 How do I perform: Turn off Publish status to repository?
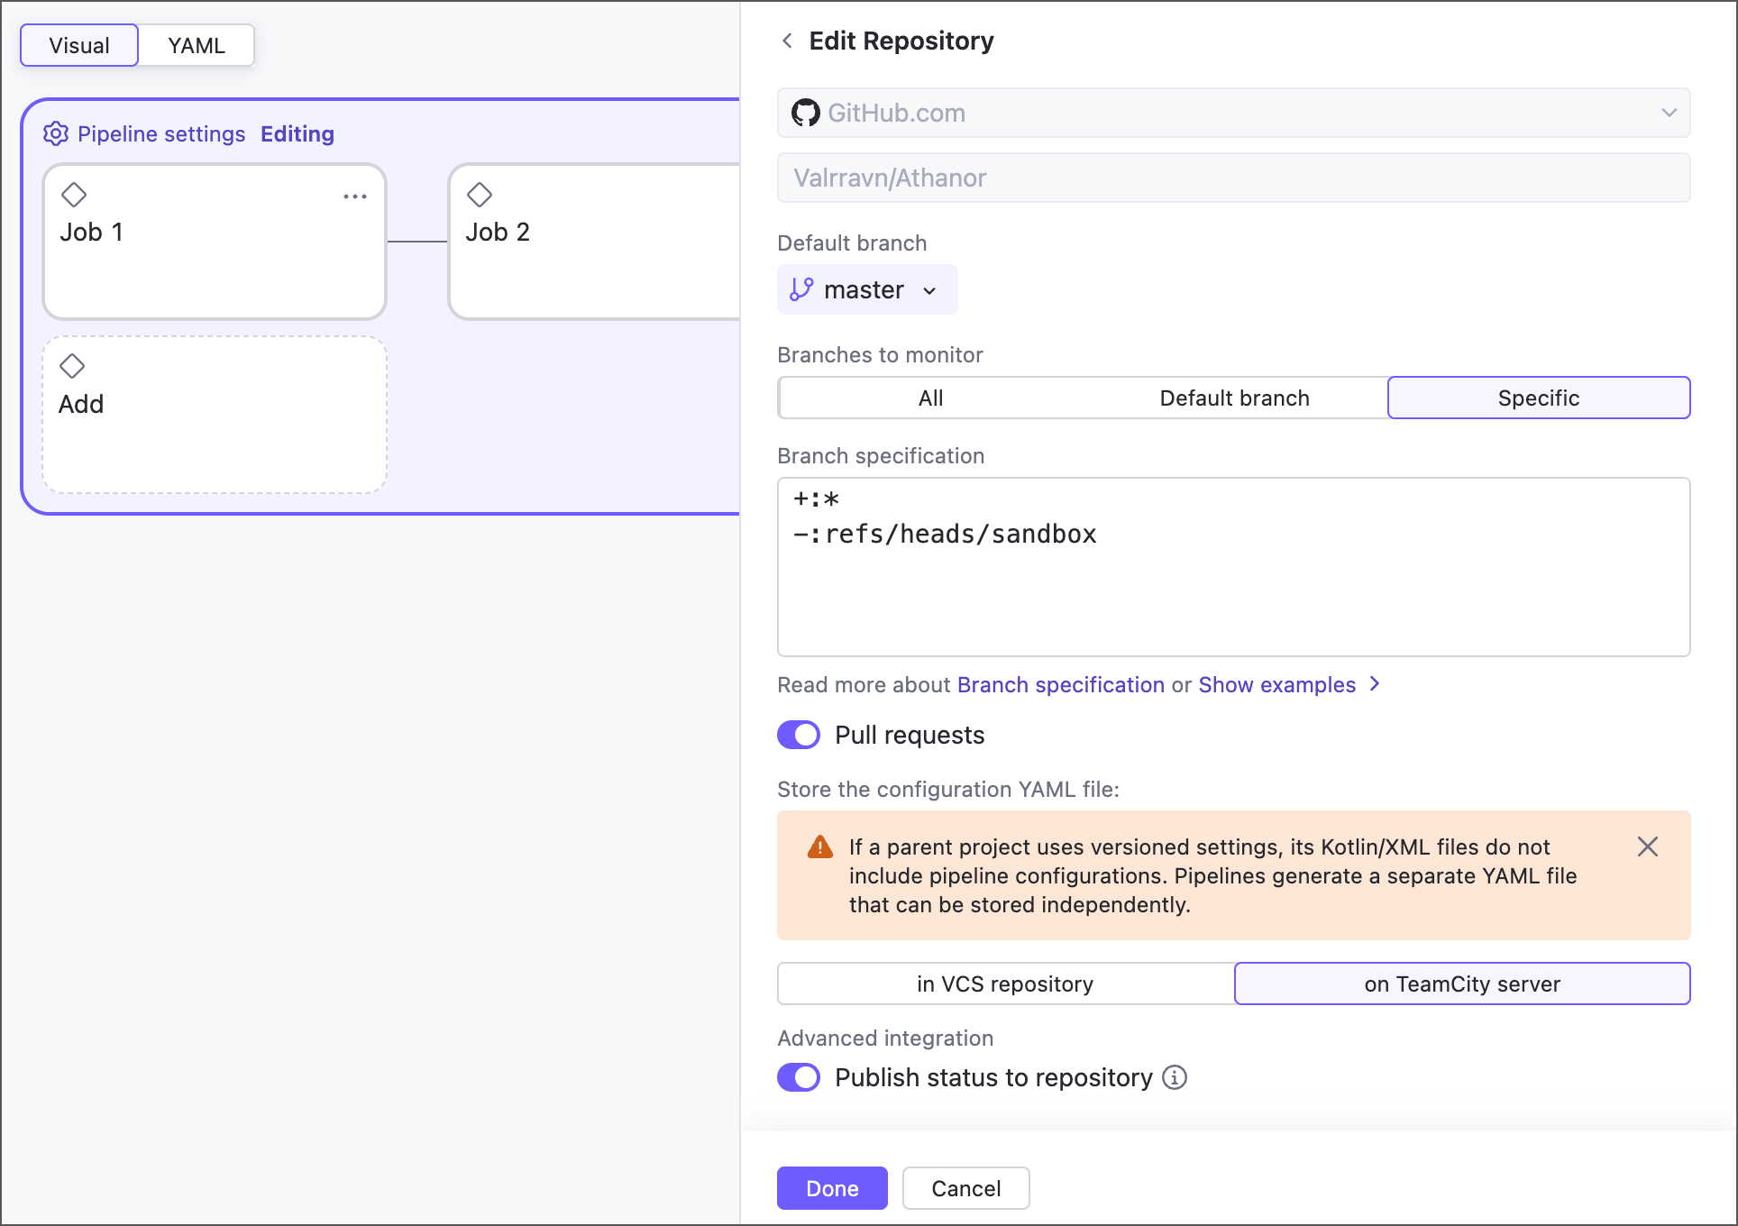coord(798,1077)
